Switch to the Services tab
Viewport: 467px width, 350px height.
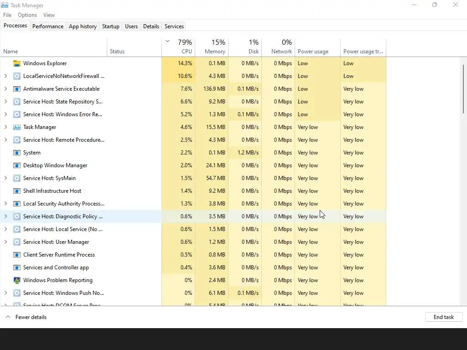click(x=174, y=26)
